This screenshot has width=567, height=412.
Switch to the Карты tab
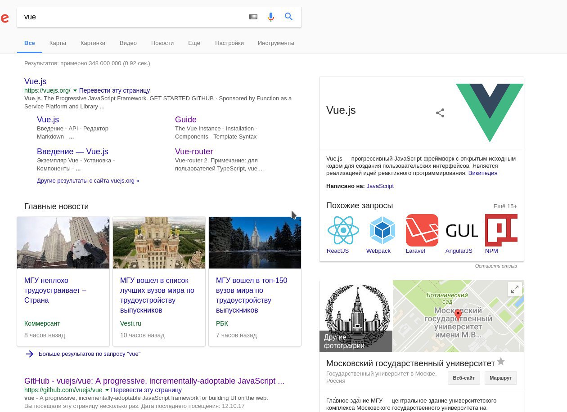[58, 43]
